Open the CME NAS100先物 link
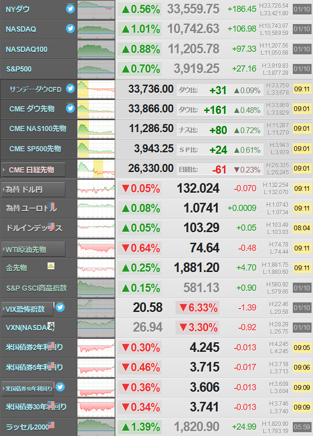313x436 pixels. [38, 128]
